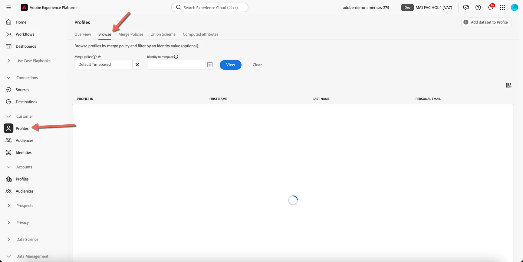Show the Merge policy info tooltip
The width and height of the screenshot is (523, 262).
click(94, 57)
